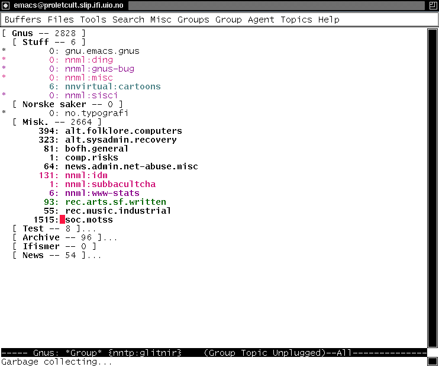The height and width of the screenshot is (367, 439).
Task: Click the {nntp:glitnir} server in mode line
Action: pyautogui.click(x=145, y=353)
